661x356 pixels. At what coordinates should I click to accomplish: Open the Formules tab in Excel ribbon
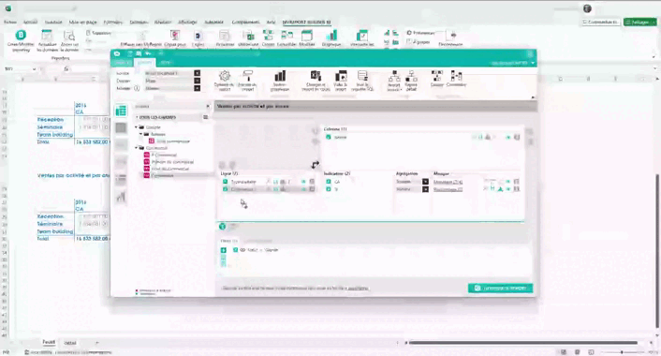click(113, 22)
